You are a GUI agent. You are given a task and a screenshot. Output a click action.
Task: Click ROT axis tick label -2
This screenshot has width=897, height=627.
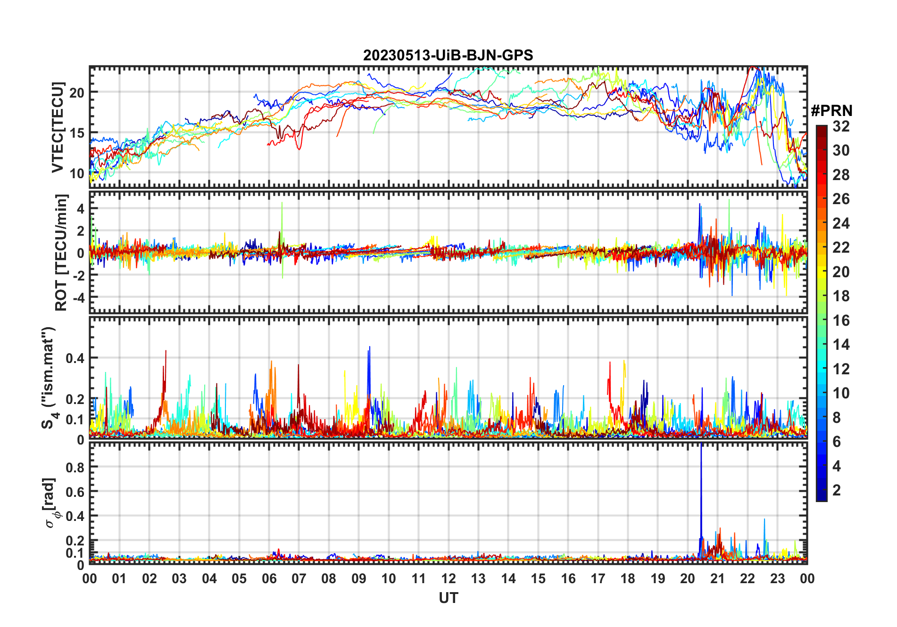coord(79,276)
